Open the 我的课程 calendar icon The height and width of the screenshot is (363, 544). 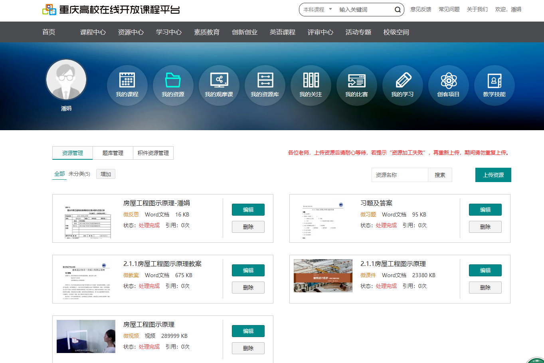127,80
